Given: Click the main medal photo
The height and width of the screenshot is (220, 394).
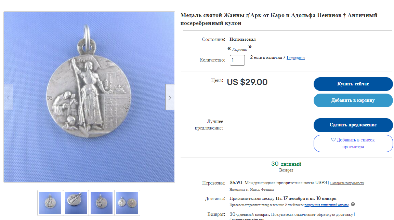Looking at the screenshot, I should click(89, 97).
